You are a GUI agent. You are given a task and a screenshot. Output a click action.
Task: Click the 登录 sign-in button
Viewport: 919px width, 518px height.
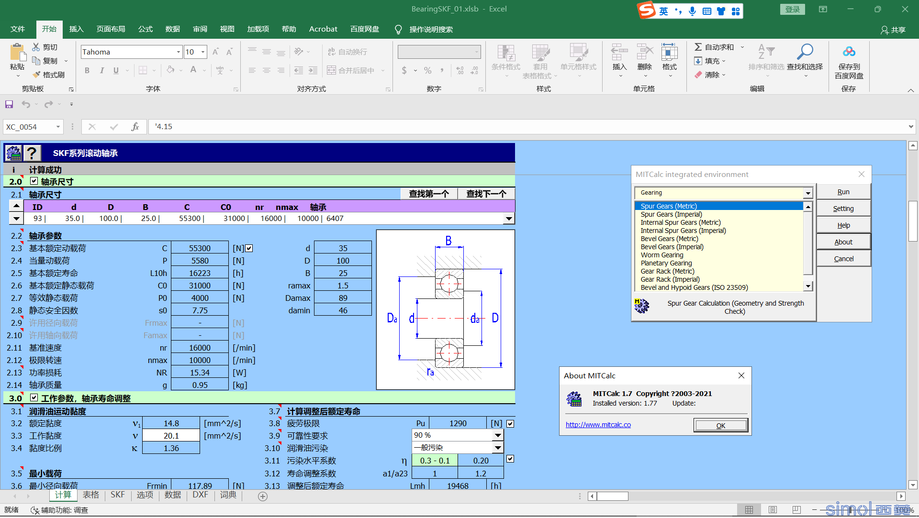(x=793, y=9)
